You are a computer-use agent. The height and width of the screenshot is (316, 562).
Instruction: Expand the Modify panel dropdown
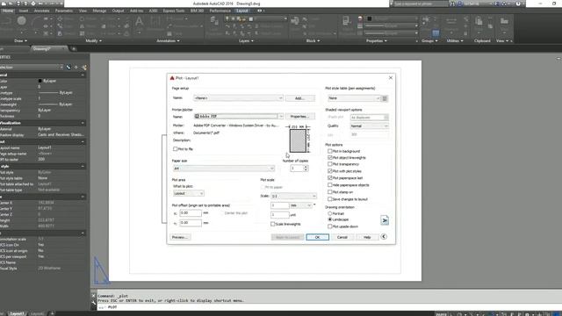pos(93,41)
